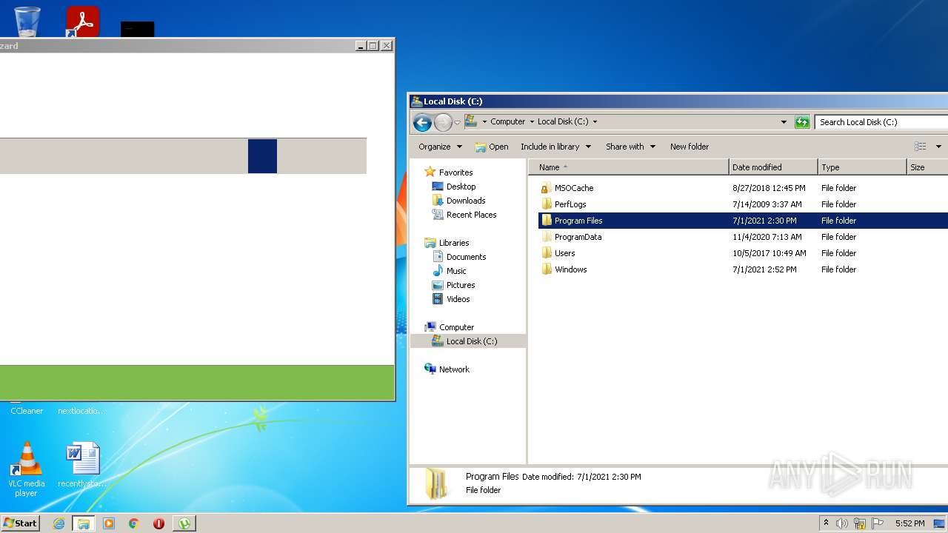Open the Share with menu
Viewport: 948px width, 533px height.
coord(631,147)
